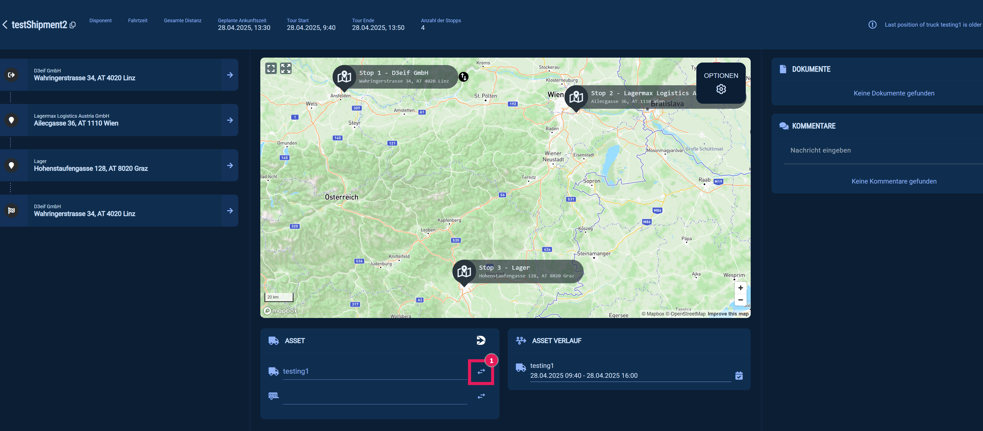Expand map with four-arrows icon
983x431 pixels.
286,68
